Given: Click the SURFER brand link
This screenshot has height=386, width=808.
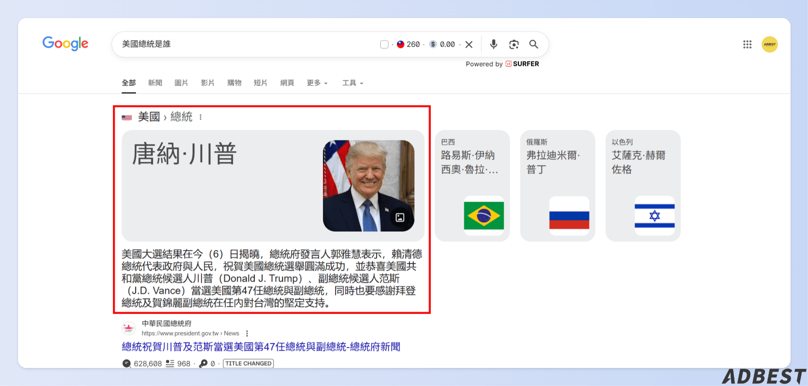Looking at the screenshot, I should point(522,64).
